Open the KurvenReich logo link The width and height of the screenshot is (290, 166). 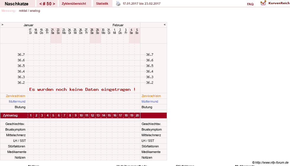click(275, 3)
